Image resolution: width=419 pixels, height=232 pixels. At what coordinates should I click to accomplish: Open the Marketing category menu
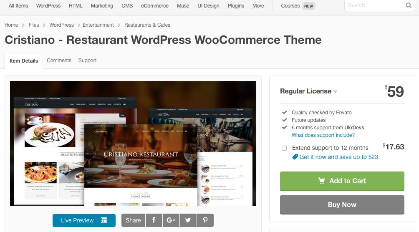tap(102, 5)
